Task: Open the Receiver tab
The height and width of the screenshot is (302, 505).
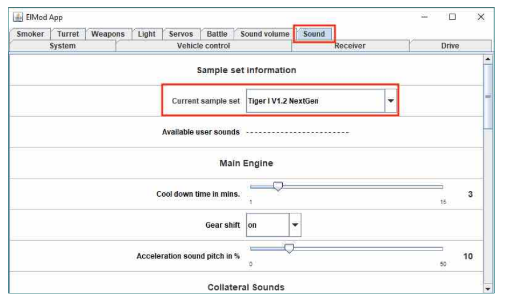Action: pos(350,46)
